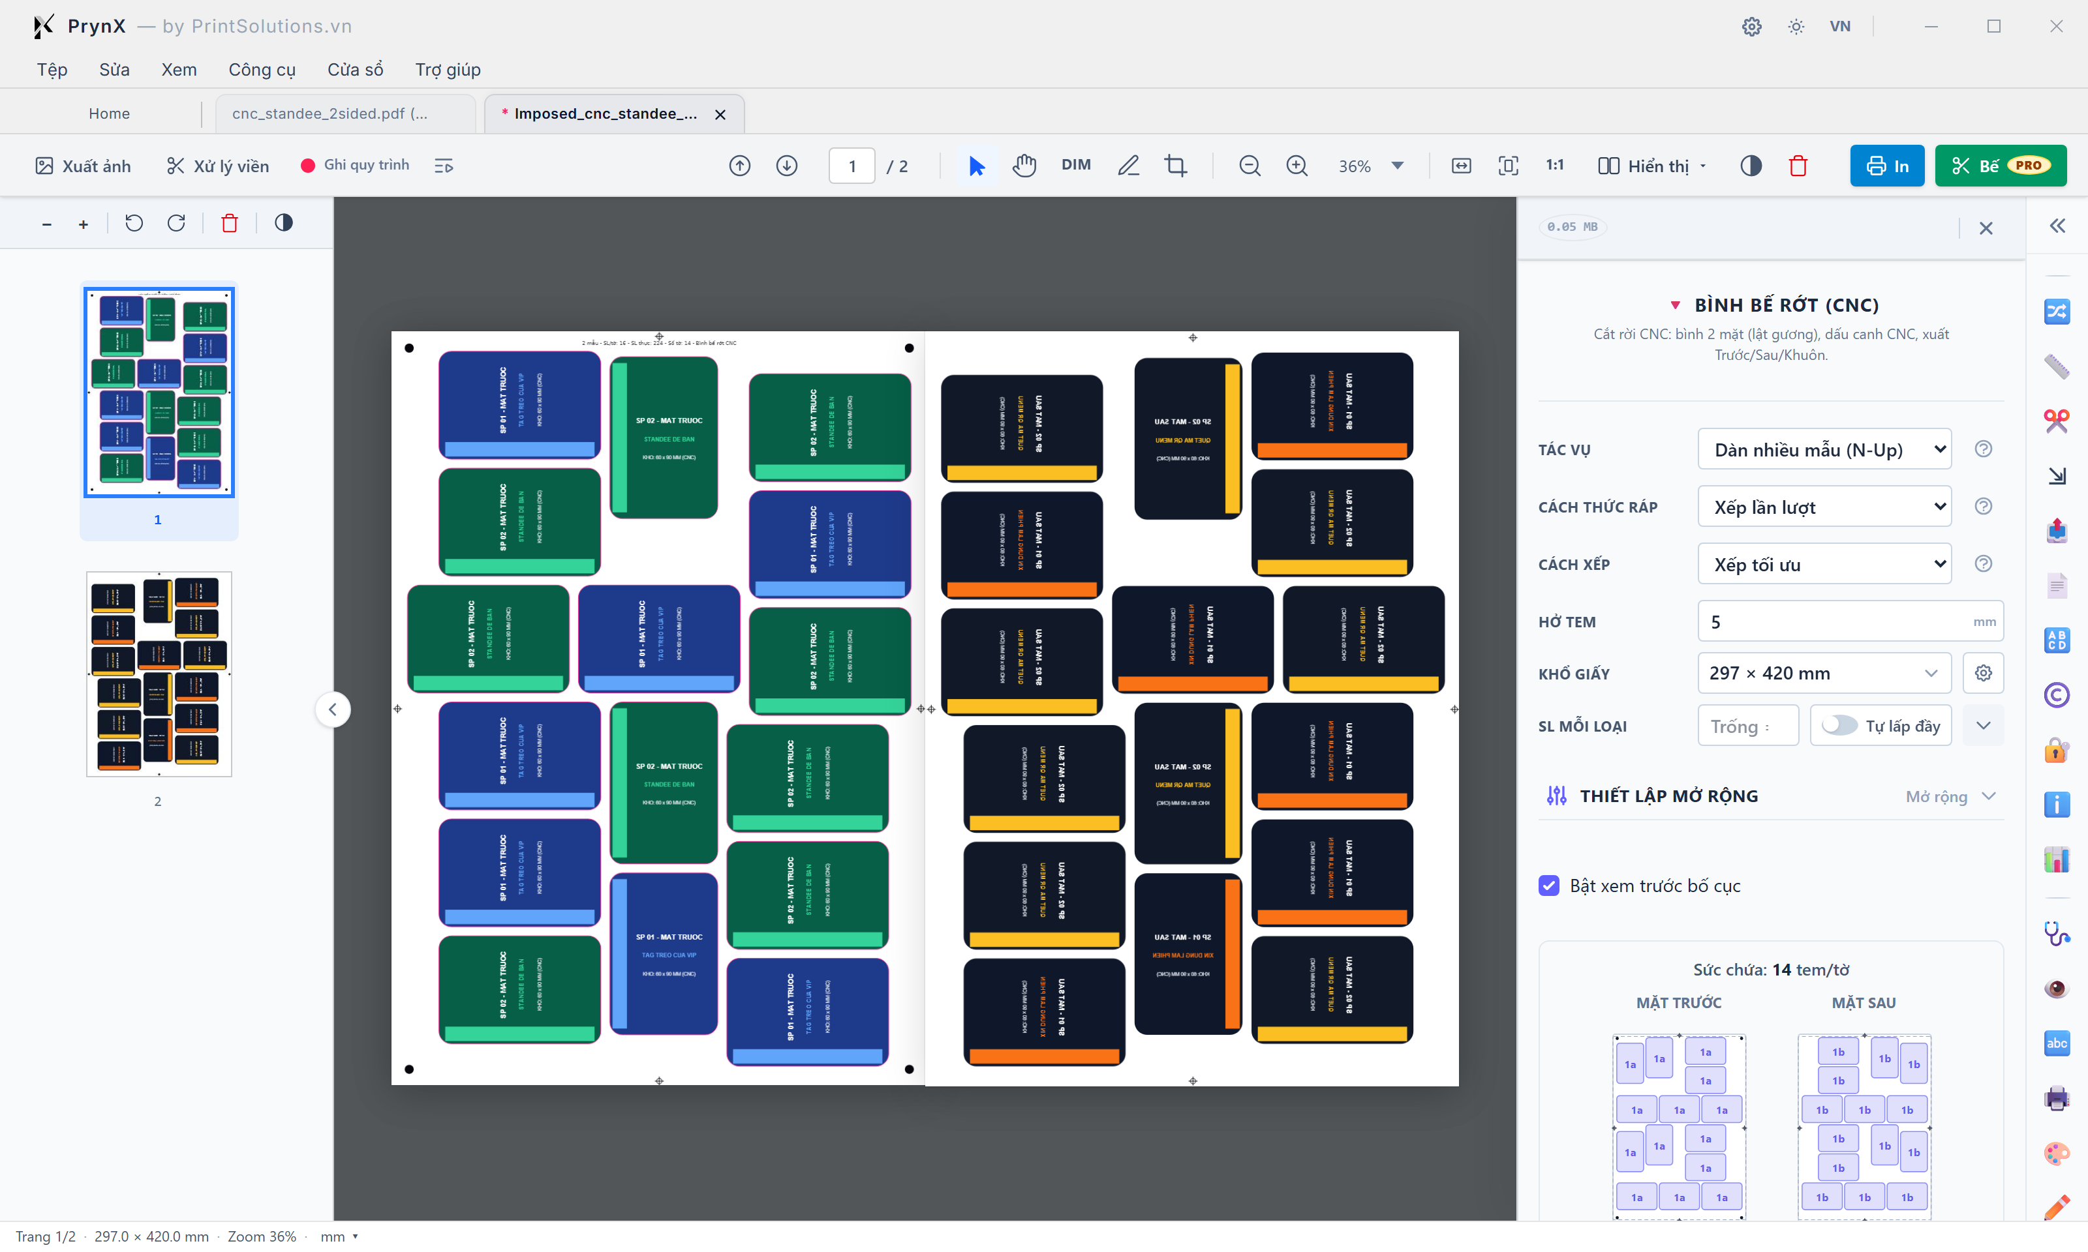Viewport: 2088px width, 1252px height.
Task: Toggle contrast view in main toolbar
Action: [x=1751, y=166]
